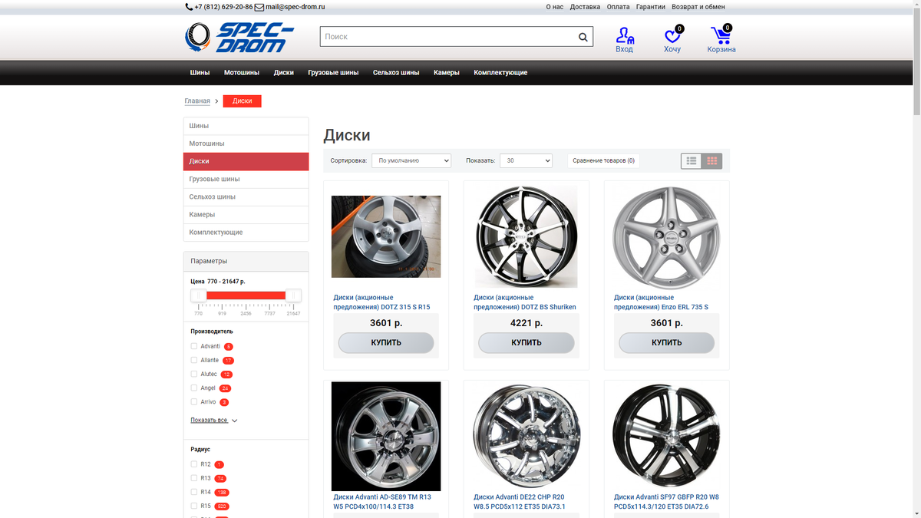Click the red price range track
The width and height of the screenshot is (921, 518).
tap(246, 295)
